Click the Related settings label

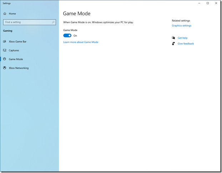pyautogui.click(x=181, y=21)
